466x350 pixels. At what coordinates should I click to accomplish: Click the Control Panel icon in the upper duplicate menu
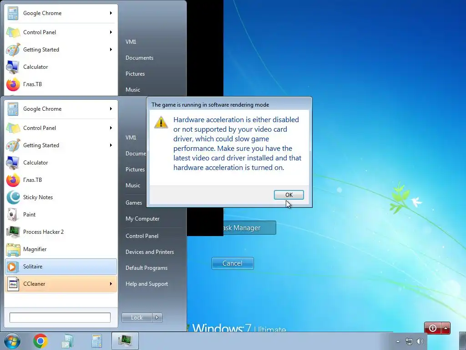click(13, 32)
